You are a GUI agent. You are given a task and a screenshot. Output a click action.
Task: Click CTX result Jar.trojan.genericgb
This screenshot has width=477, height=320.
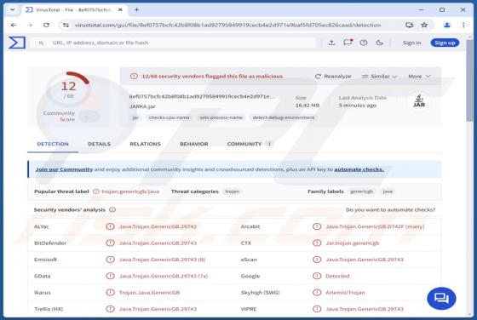pyautogui.click(x=353, y=243)
